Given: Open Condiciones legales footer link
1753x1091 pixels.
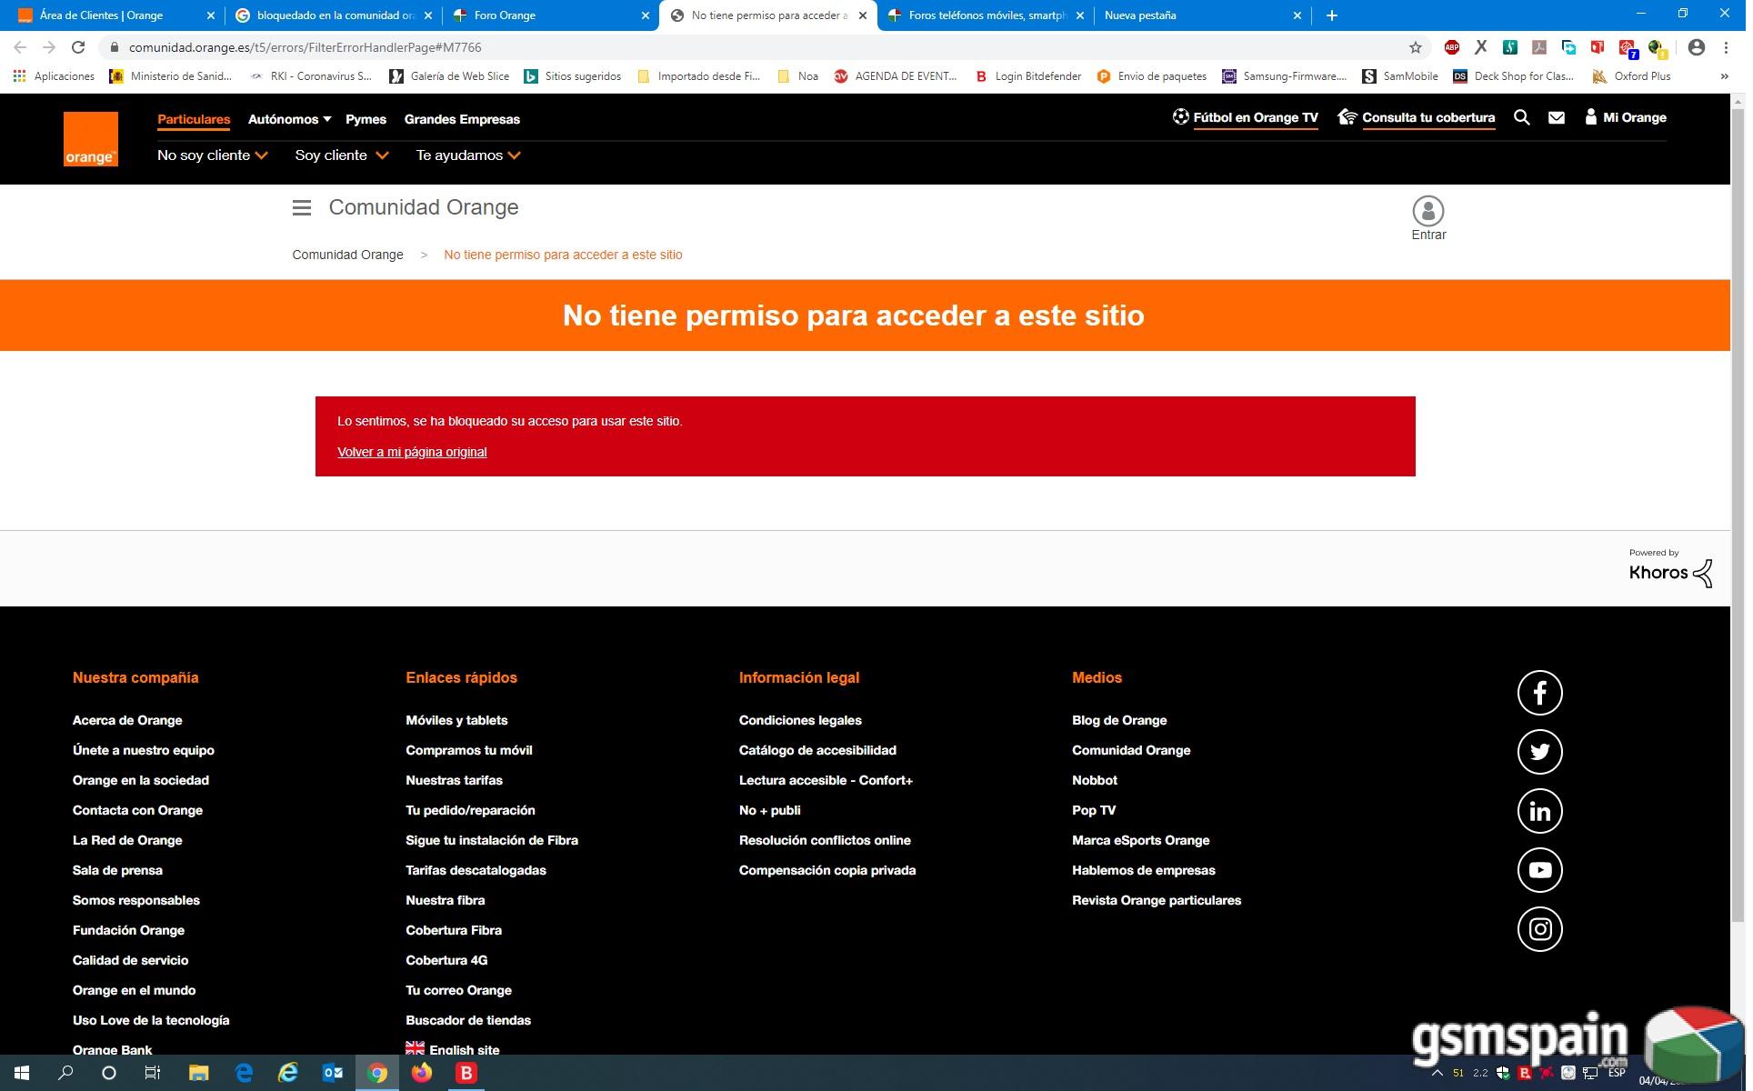Looking at the screenshot, I should click(x=802, y=720).
